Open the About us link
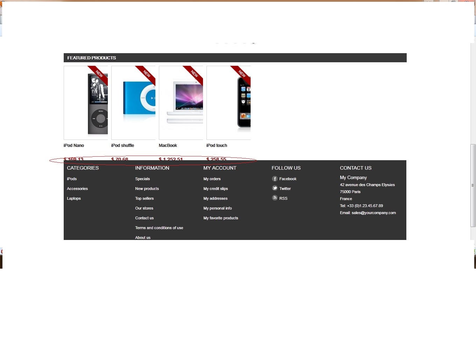Viewport: 476px width, 347px height. tap(143, 238)
